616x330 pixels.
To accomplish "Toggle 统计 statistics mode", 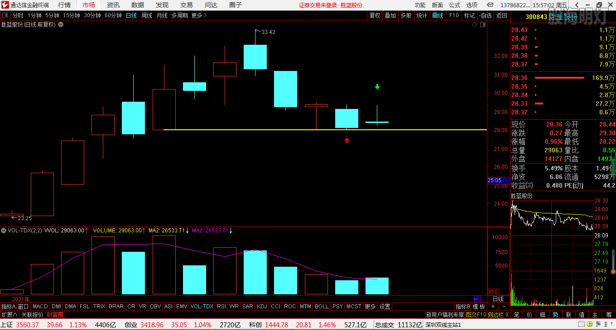I will pyautogui.click(x=422, y=15).
